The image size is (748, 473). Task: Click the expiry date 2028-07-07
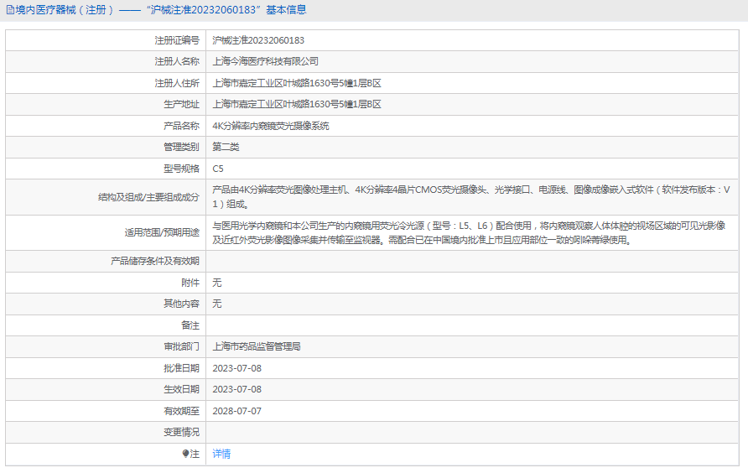tap(236, 411)
